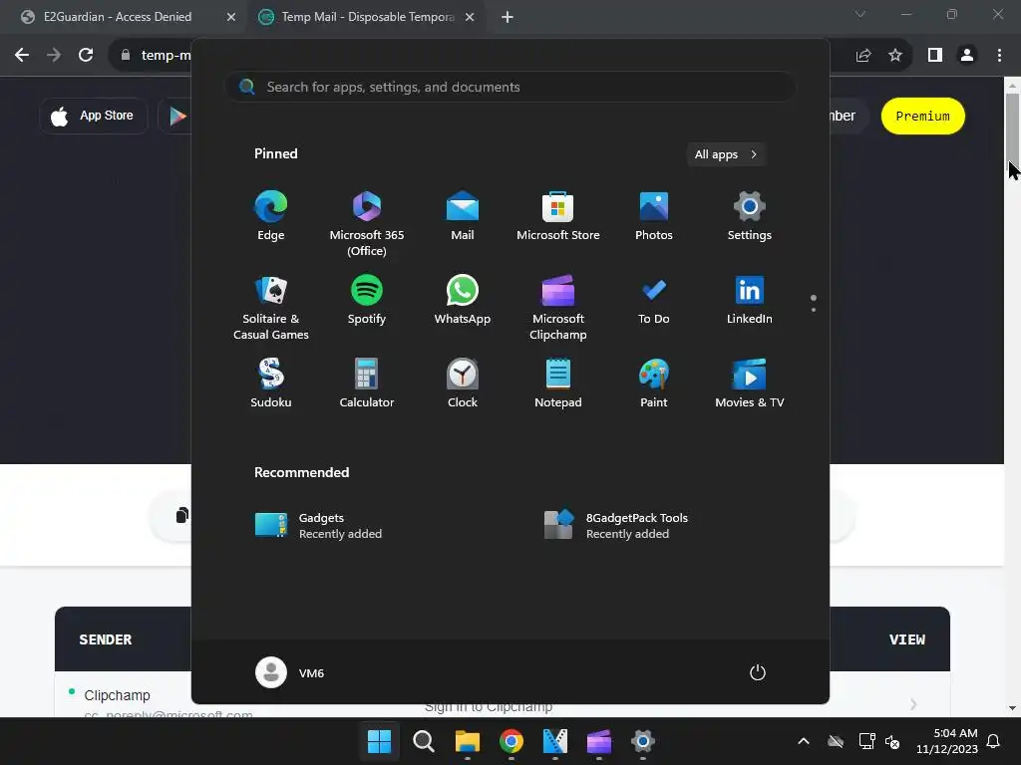Open the tab search dropdown in Chrome
This screenshot has height=765, width=1021.
[x=860, y=14]
